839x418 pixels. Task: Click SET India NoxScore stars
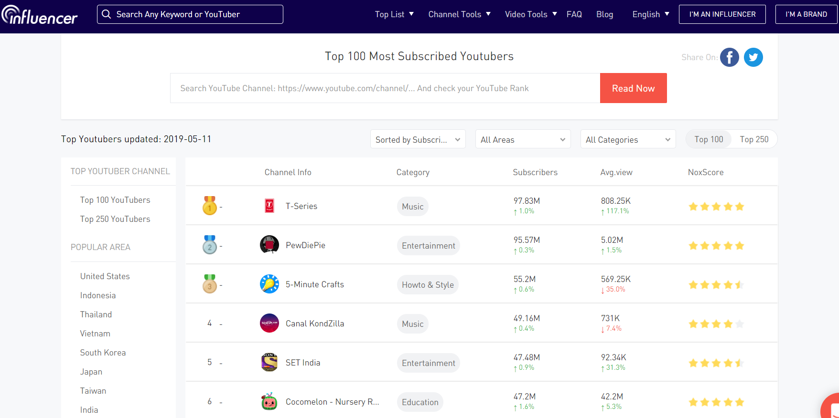(x=716, y=363)
